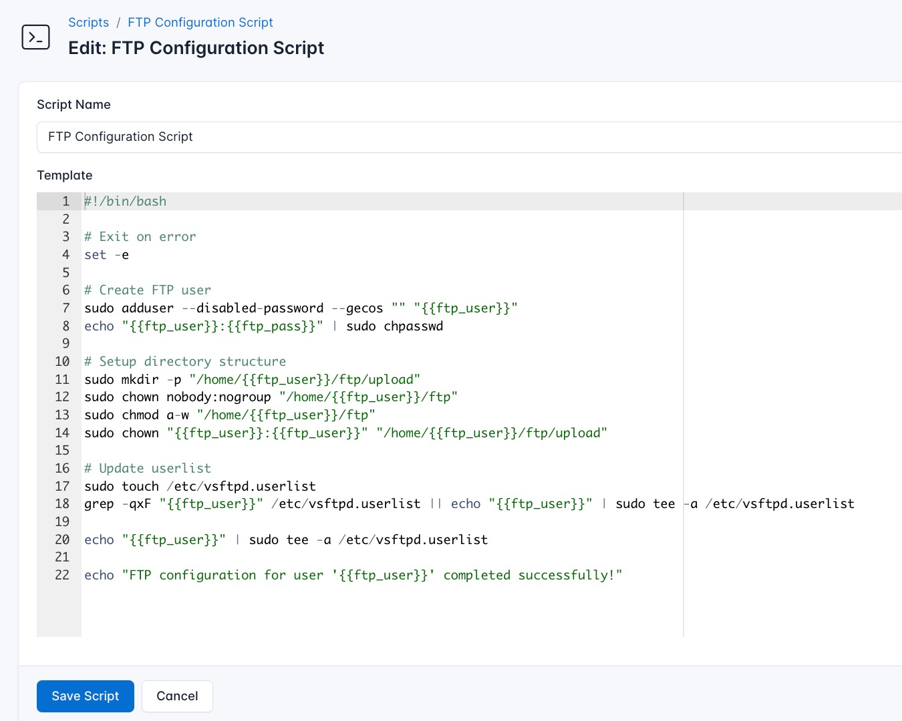
Task: Click the terminal script icon
Action: pos(35,37)
